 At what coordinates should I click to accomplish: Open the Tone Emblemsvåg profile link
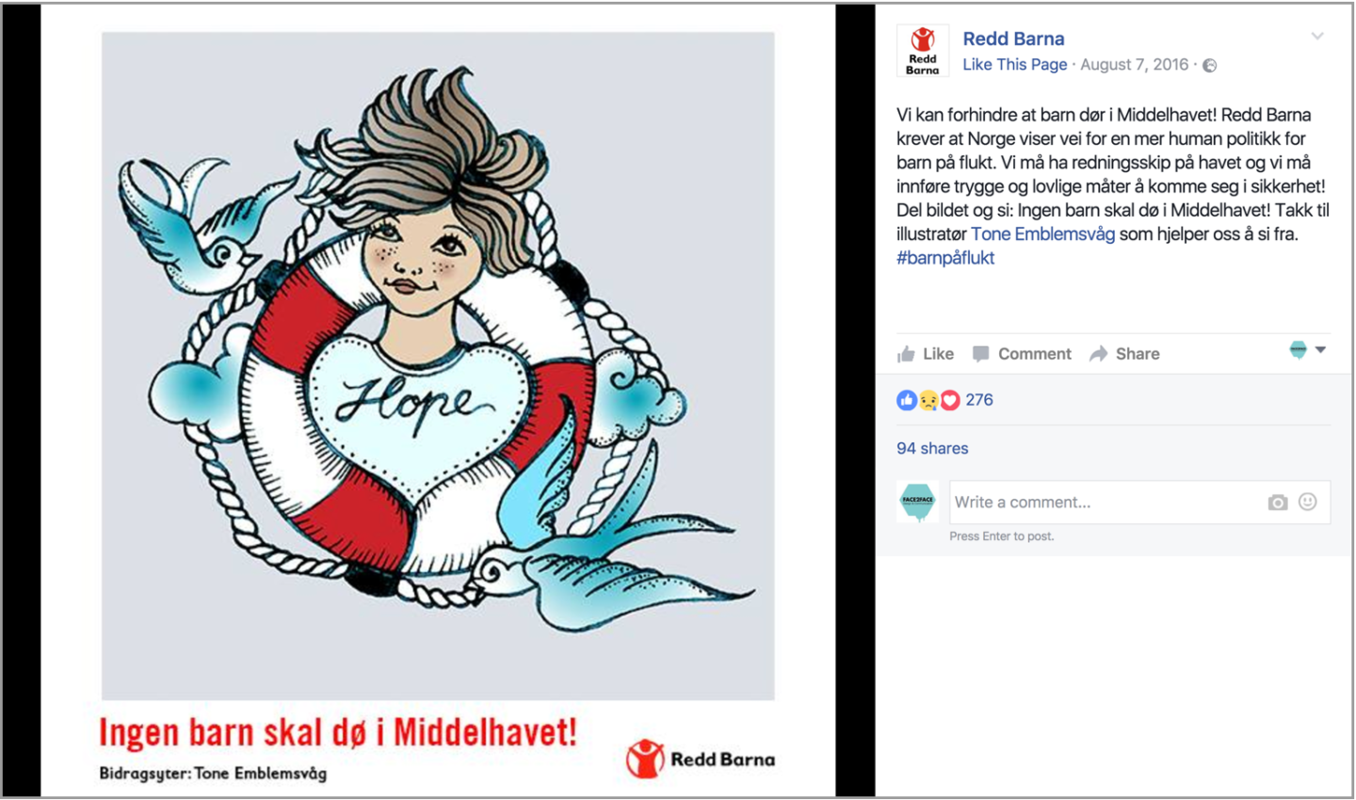1042,234
